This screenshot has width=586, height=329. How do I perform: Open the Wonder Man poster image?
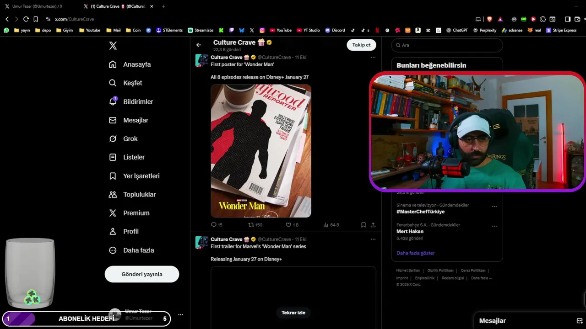pos(261,151)
